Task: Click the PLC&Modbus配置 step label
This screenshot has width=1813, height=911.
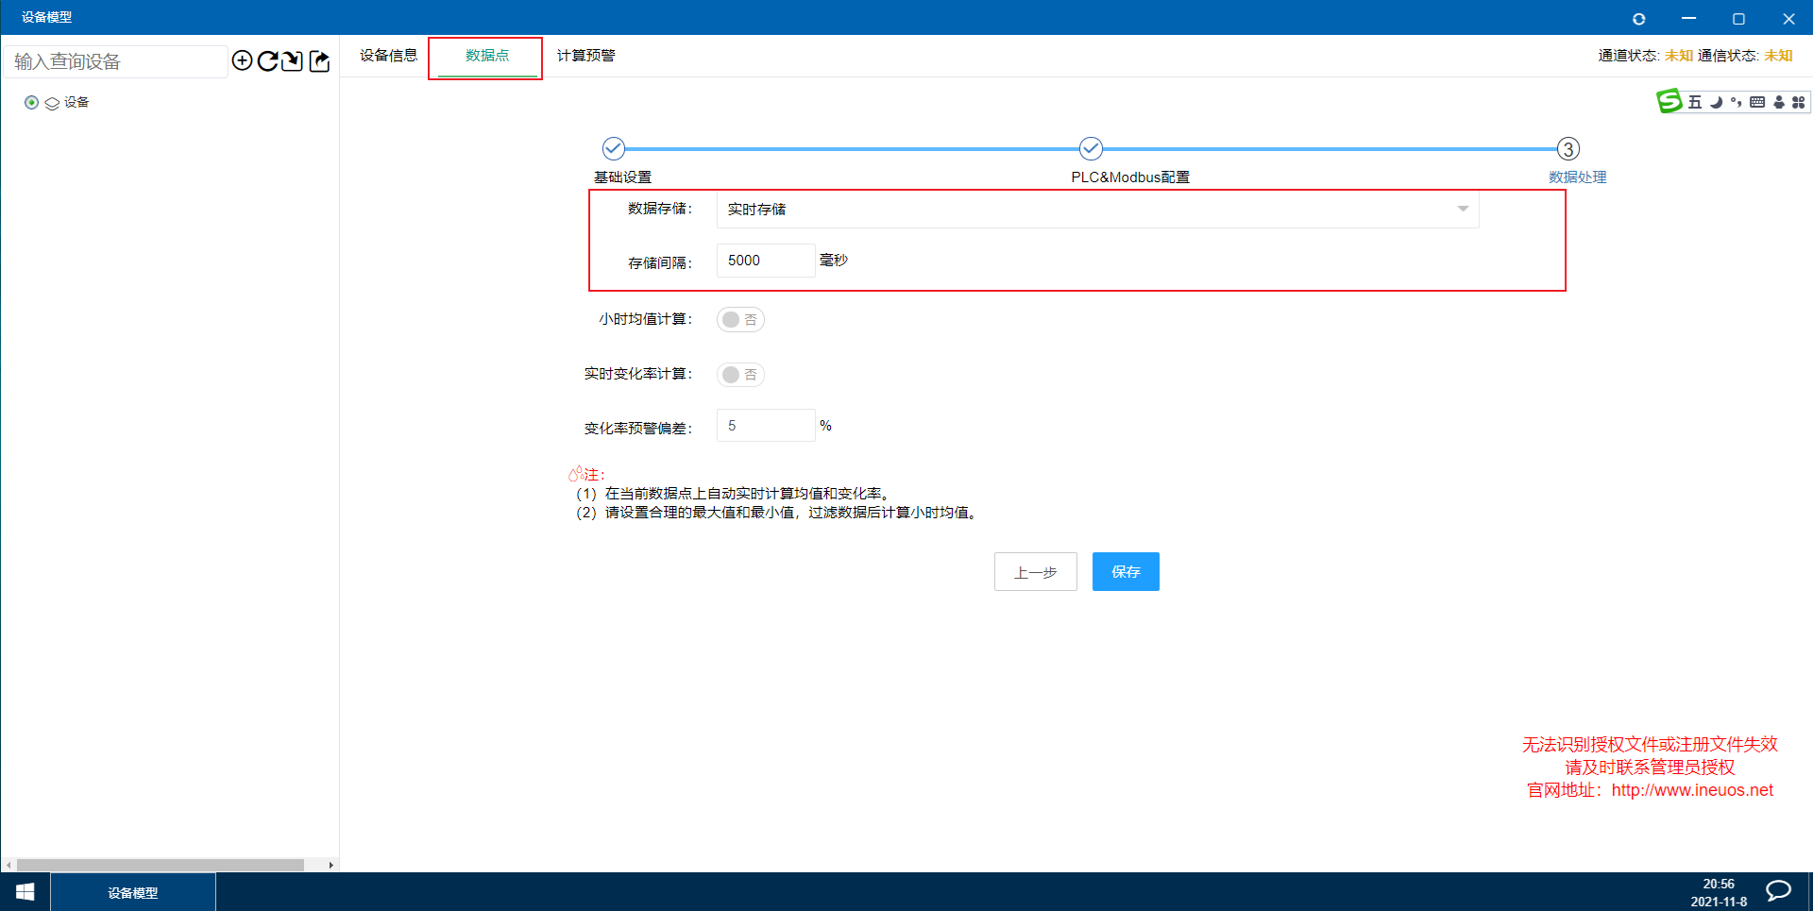Action: tap(1130, 177)
